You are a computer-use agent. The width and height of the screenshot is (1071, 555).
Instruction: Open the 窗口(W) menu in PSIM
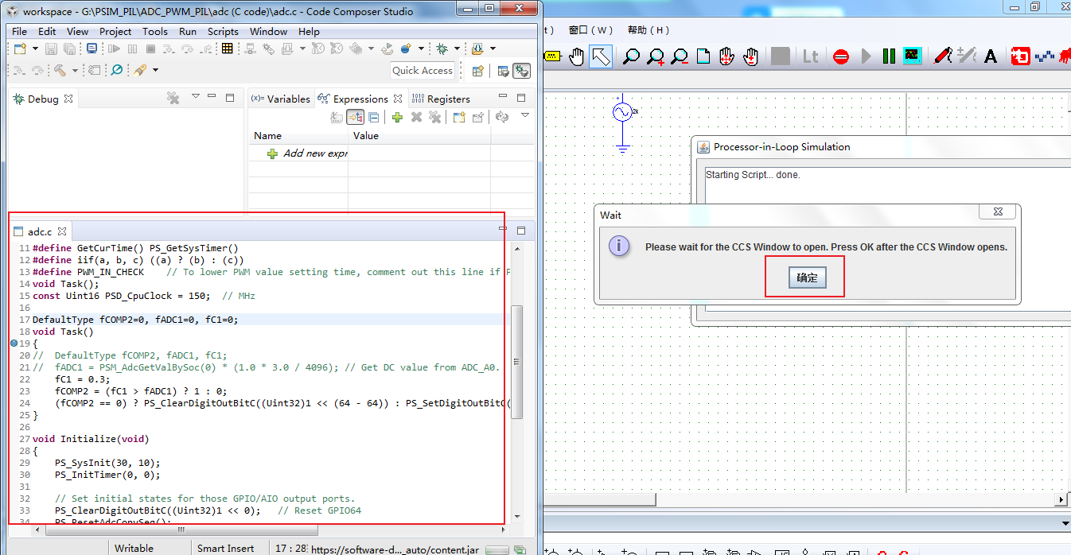[590, 30]
